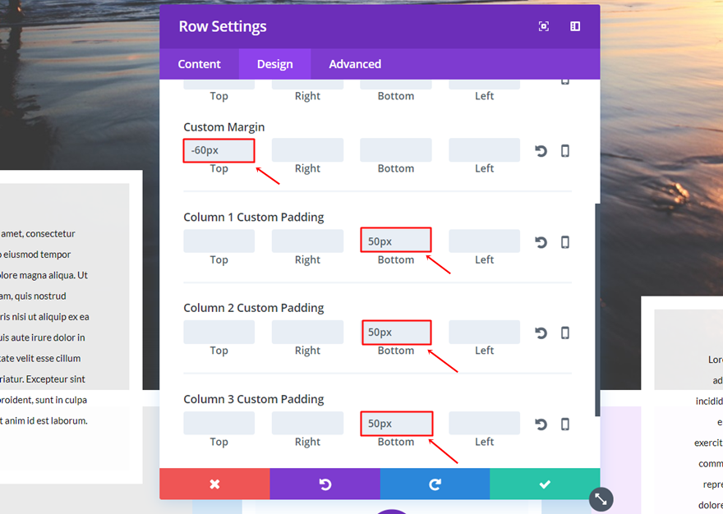Click Column 2 Custom Padding Top field
This screenshot has height=514, width=723.
coord(219,332)
